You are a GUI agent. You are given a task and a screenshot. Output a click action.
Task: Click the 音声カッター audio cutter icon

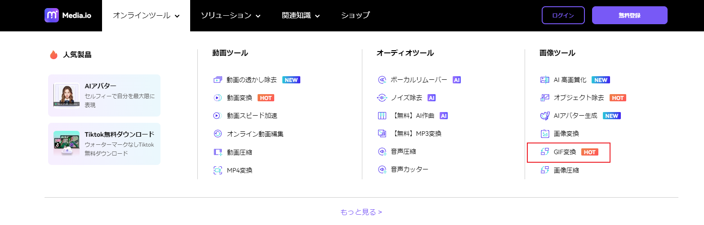click(x=382, y=169)
